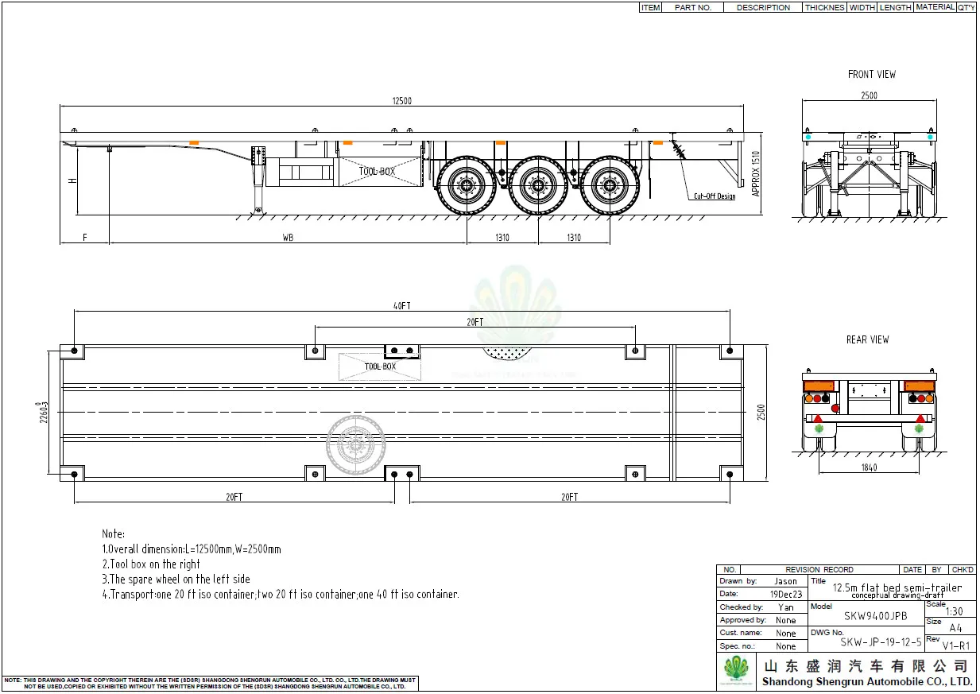980x694 pixels.
Task: Click the FRONT VIEW heading
Action: pyautogui.click(x=871, y=74)
